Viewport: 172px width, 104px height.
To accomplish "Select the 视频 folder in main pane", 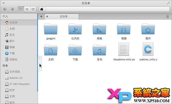I will click(x=124, y=29).
